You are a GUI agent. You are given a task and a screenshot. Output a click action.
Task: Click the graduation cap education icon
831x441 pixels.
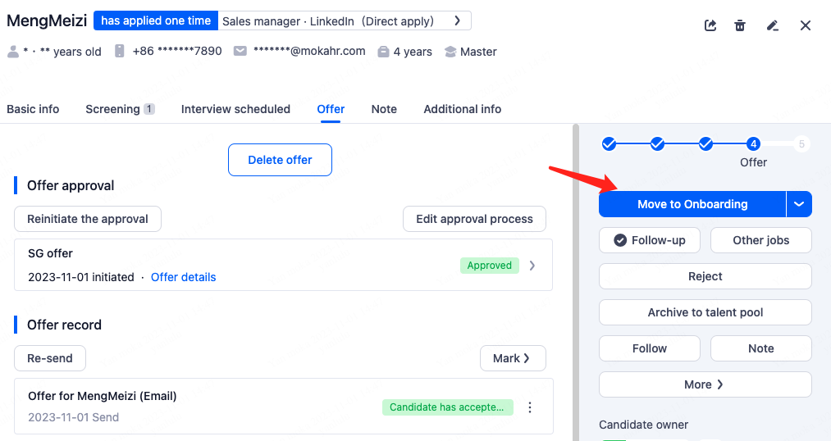(x=450, y=52)
